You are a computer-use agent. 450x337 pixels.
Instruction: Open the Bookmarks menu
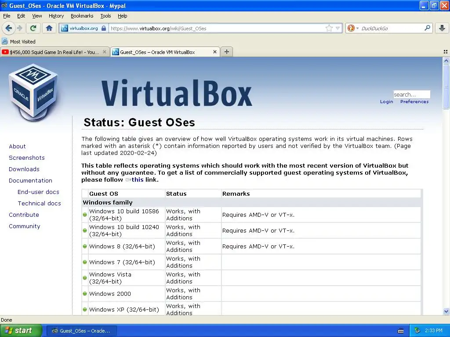pos(82,16)
